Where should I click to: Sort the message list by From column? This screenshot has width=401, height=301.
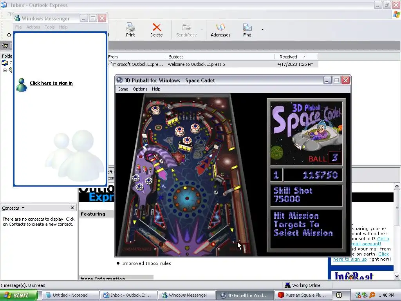(x=137, y=57)
